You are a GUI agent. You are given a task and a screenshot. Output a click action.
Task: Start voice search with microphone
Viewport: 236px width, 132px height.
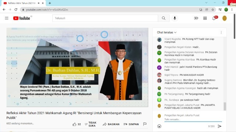174,18
